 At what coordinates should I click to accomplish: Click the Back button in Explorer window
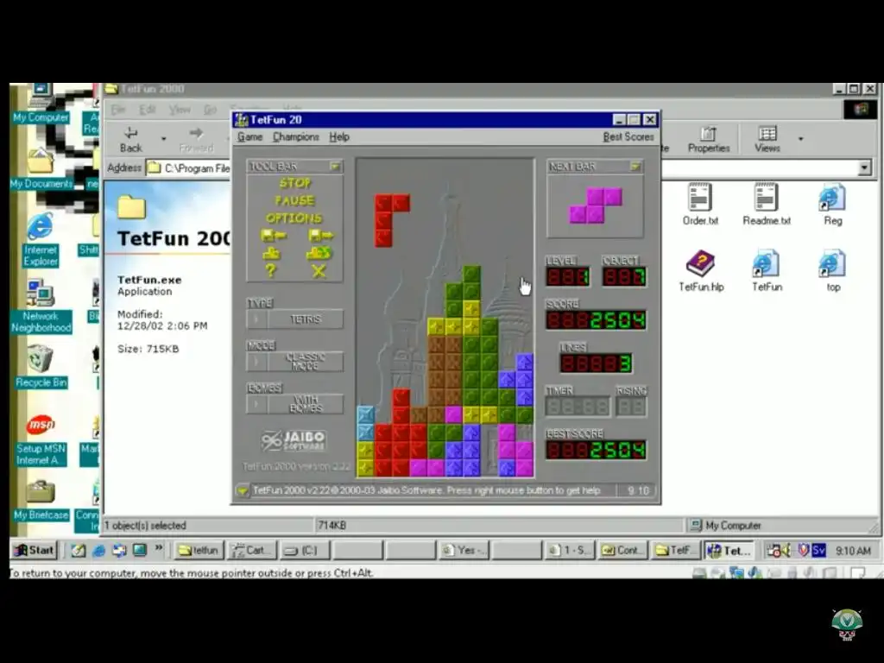(x=131, y=139)
